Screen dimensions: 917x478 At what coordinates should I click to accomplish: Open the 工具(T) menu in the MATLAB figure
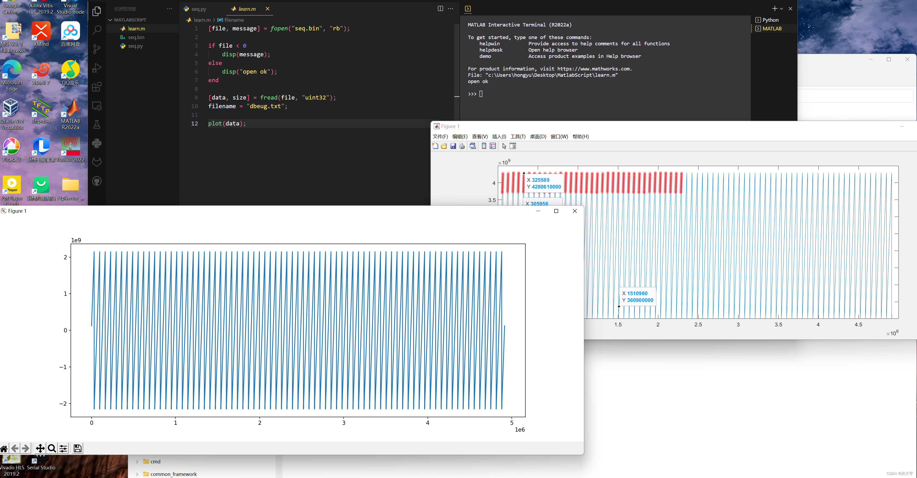(x=518, y=136)
